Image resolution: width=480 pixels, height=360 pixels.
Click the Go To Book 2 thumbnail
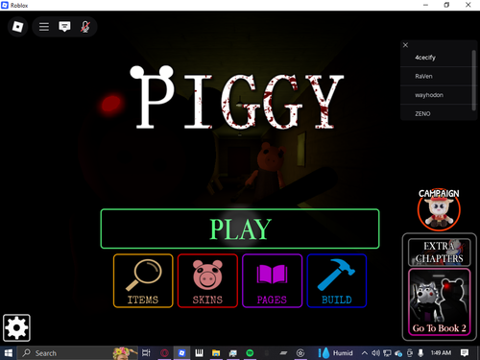pyautogui.click(x=439, y=302)
